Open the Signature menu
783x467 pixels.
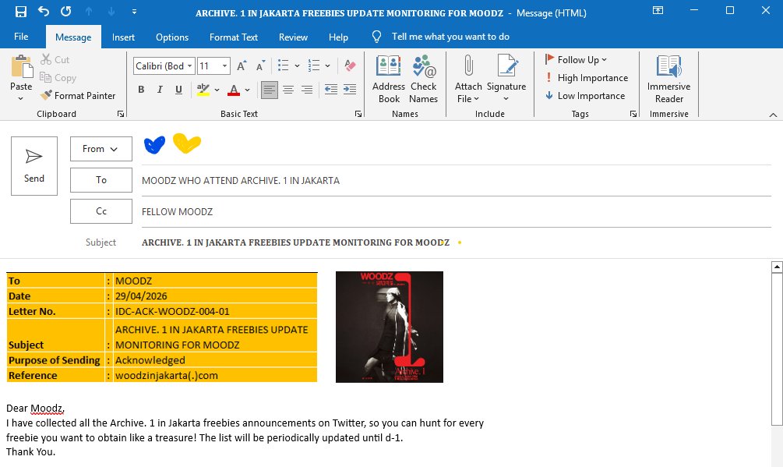506,79
